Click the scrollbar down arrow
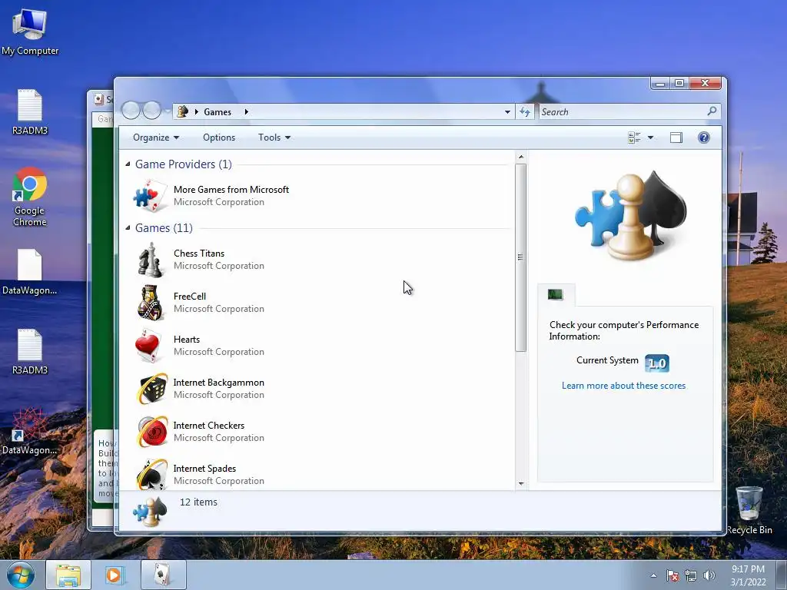The width and height of the screenshot is (787, 590). tap(521, 484)
